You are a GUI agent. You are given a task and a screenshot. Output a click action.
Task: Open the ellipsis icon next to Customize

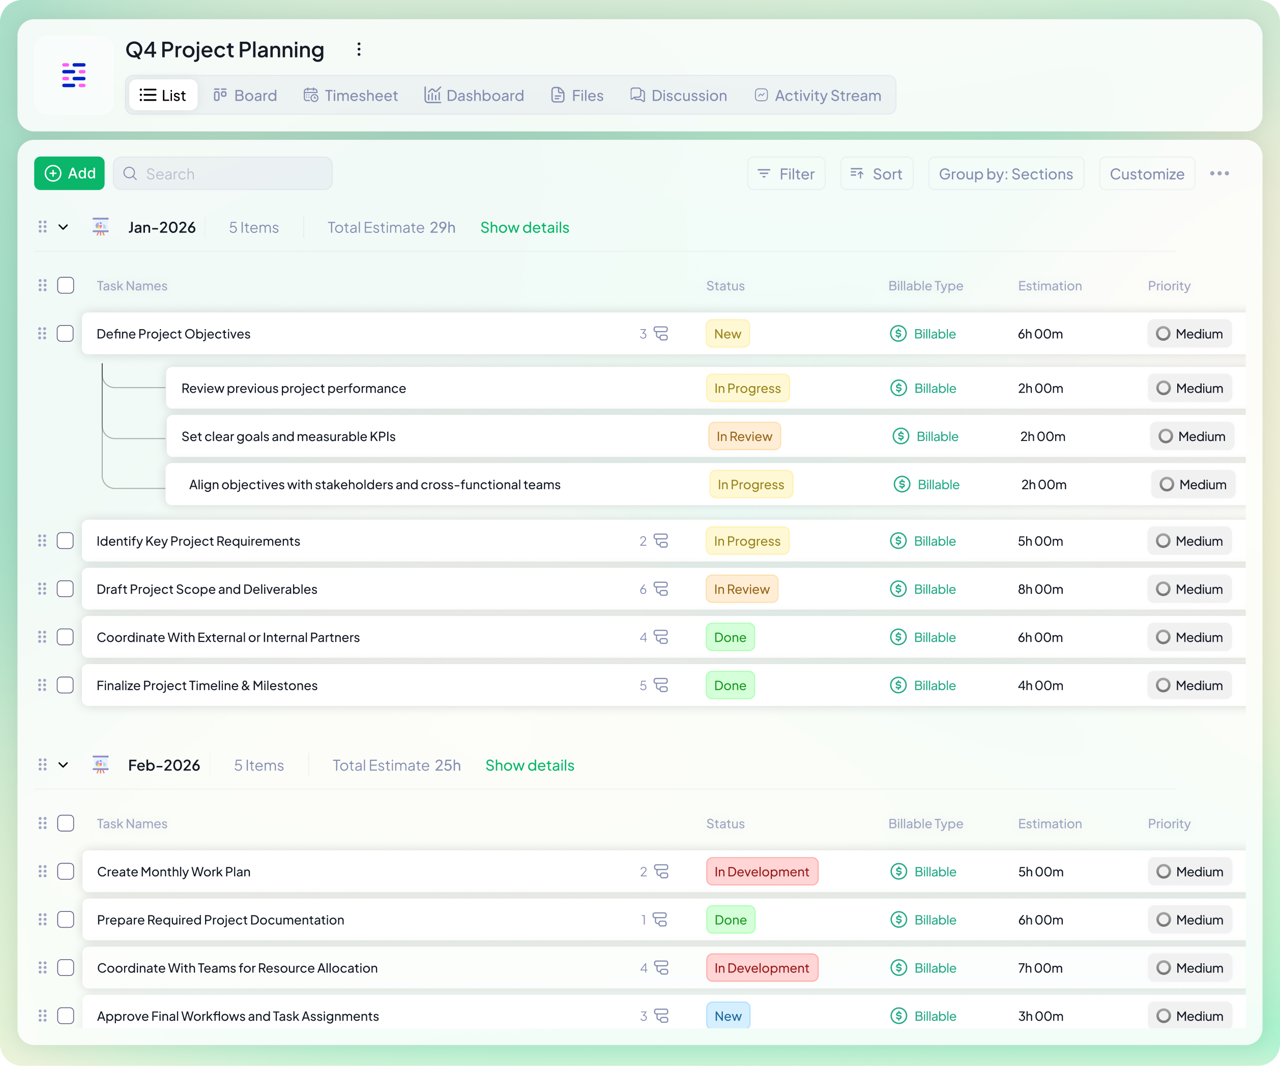(1219, 173)
